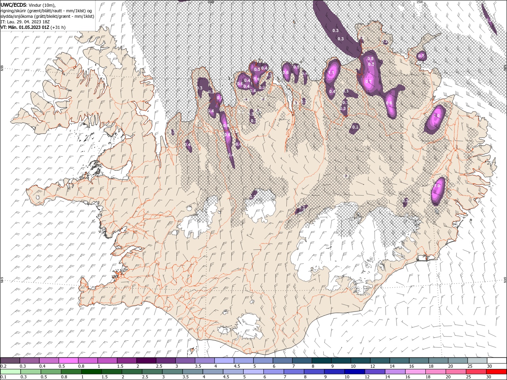Pick the pale grey upper swatch between 25 and 30

coord(477,360)
